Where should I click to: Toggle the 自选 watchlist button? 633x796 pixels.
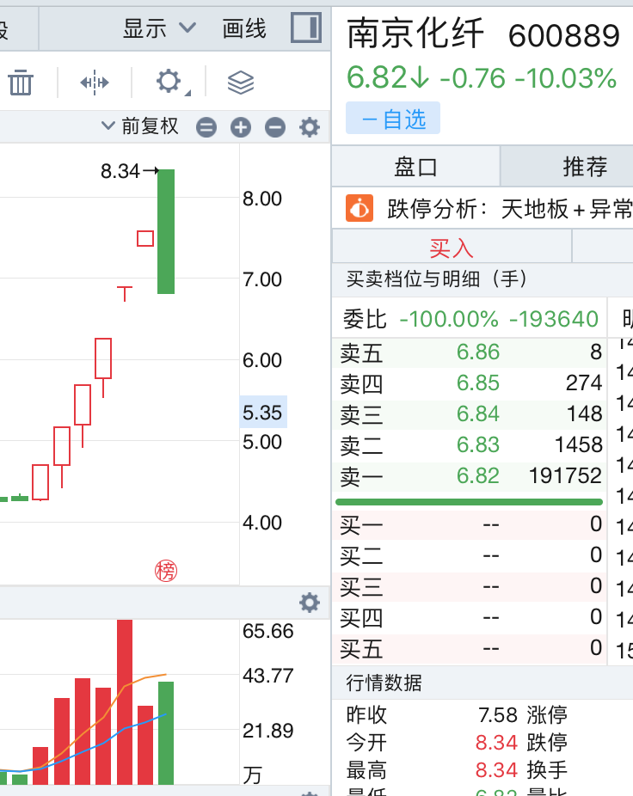[393, 119]
